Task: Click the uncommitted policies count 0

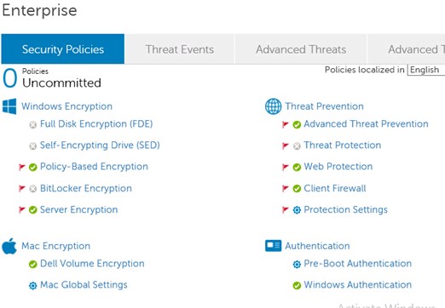Action: [10, 78]
